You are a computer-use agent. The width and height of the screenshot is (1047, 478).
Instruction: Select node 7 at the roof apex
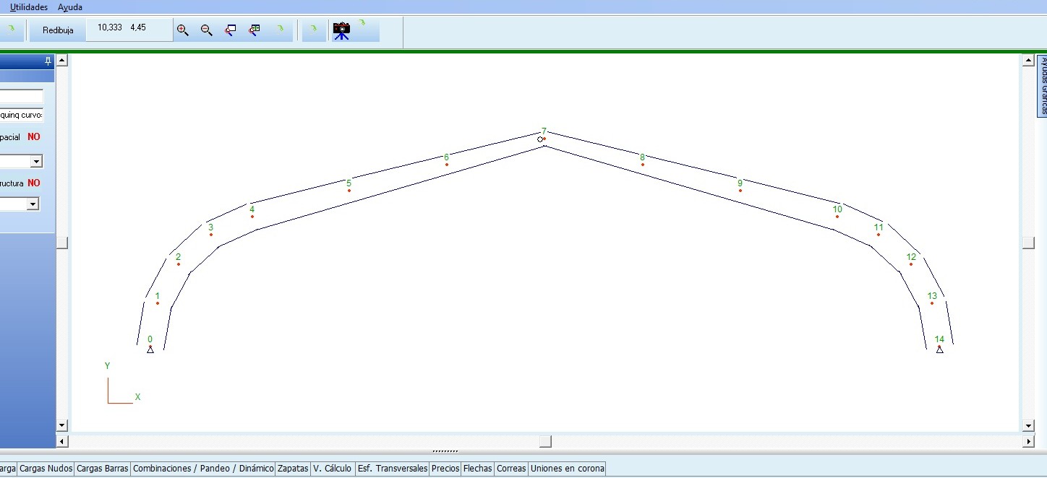coord(544,139)
